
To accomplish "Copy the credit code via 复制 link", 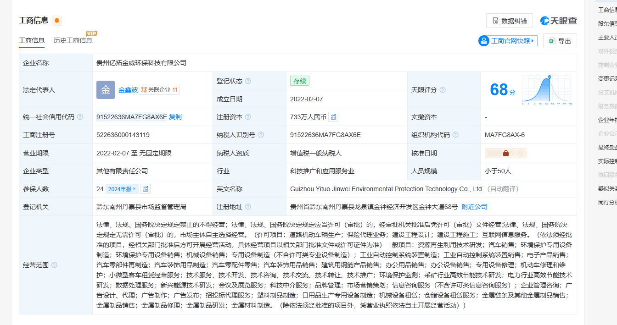I will click(175, 117).
